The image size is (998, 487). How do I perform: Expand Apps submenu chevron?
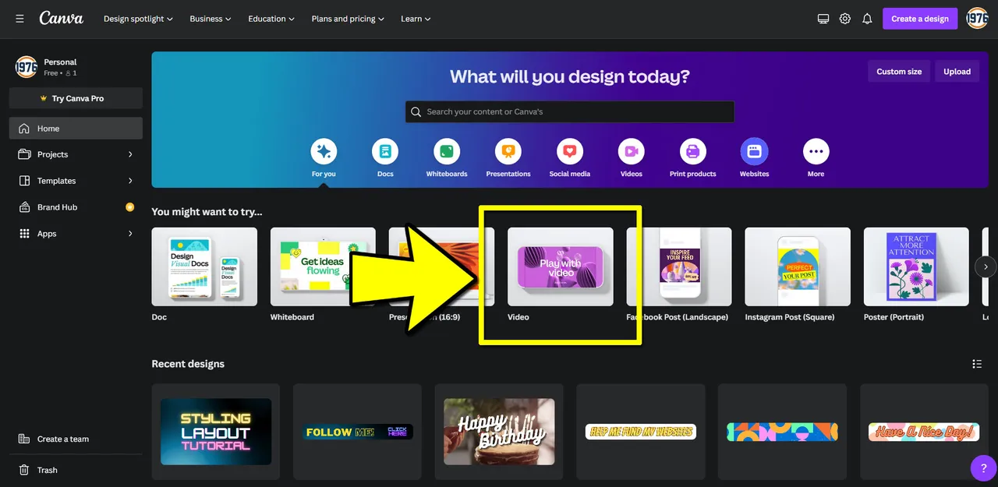[130, 234]
